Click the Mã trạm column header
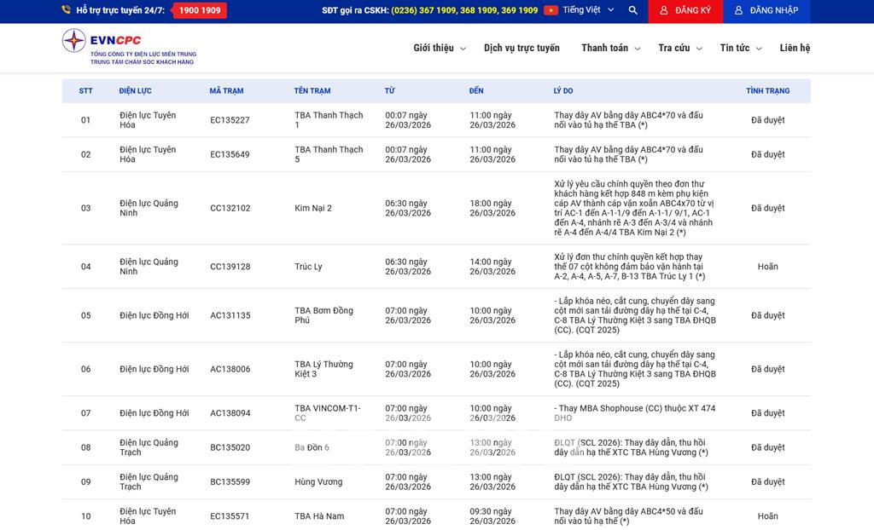The image size is (874, 530). point(226,90)
